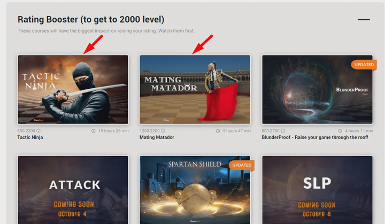Click the clock icon for 4 hours 11 min
The image size is (385, 224).
click(340, 131)
